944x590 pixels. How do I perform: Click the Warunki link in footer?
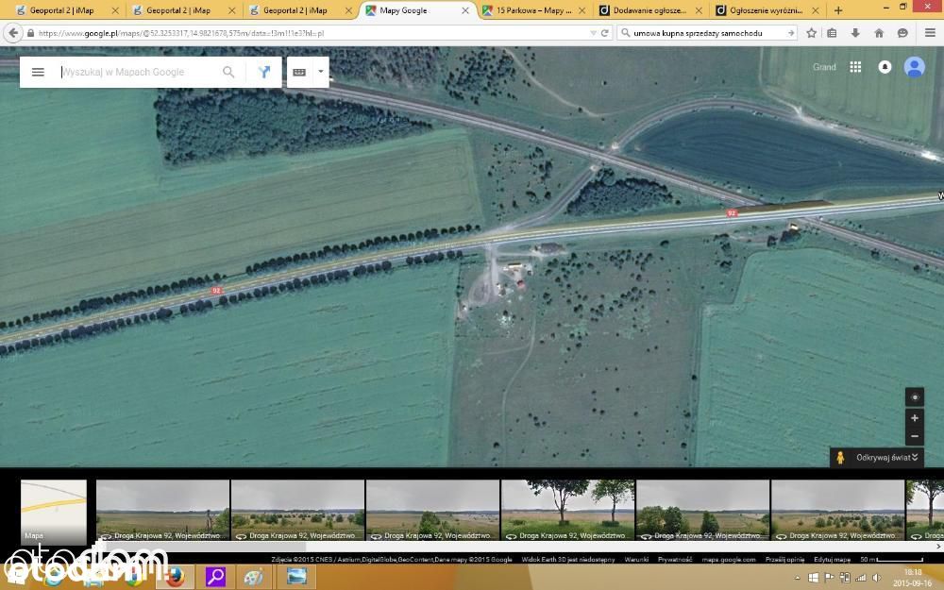[636, 559]
